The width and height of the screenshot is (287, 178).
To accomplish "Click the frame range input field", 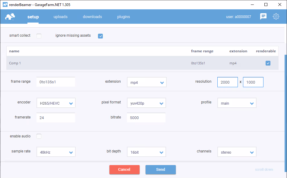I will 56,82.
